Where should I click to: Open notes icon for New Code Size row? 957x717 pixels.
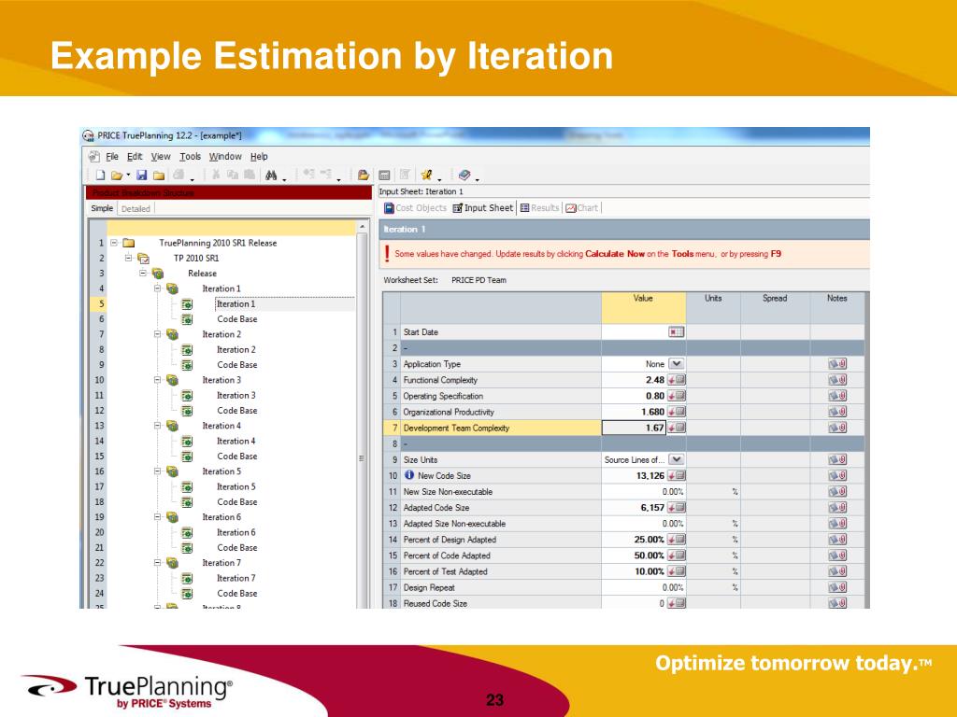click(836, 475)
